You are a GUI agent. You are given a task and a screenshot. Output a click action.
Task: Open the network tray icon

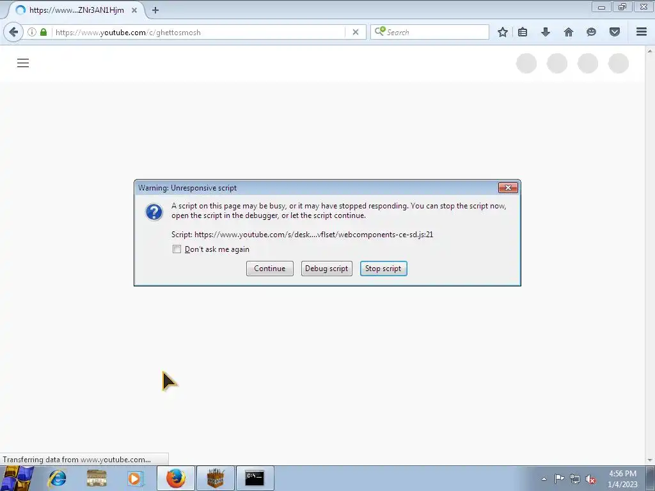[x=575, y=479]
